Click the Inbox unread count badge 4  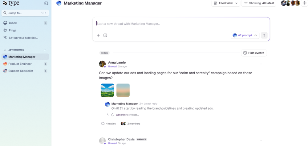pyautogui.click(x=46, y=23)
